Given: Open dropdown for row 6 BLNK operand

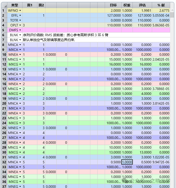Looking at the screenshot, I should 20,35.
